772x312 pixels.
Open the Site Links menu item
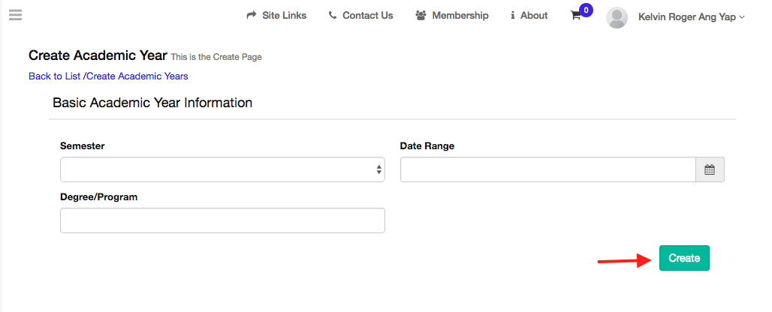coord(284,16)
